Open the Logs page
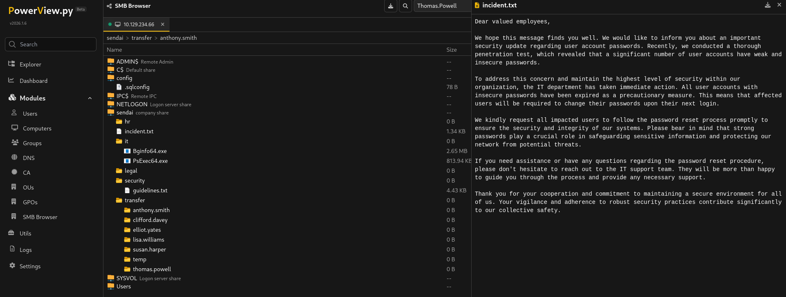 [25, 250]
